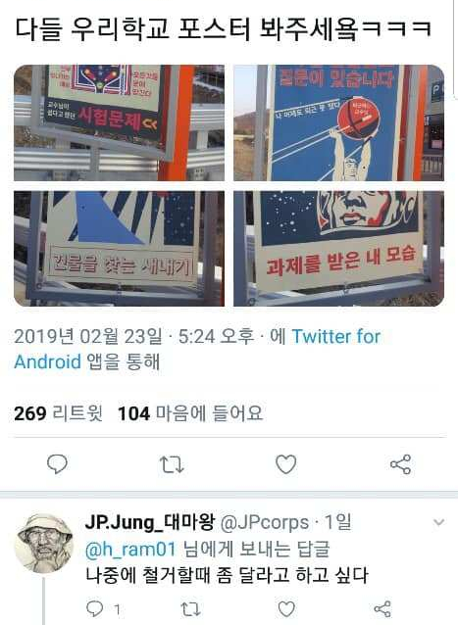Open the 과제를 받은 내 모습 photo
The height and width of the screenshot is (625, 458).
point(338,248)
